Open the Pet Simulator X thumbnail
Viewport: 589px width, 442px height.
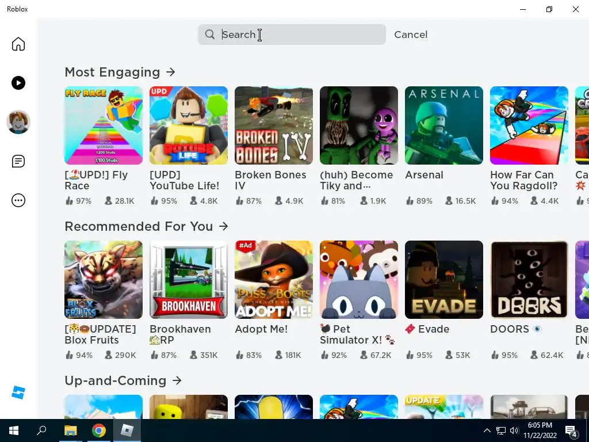359,280
